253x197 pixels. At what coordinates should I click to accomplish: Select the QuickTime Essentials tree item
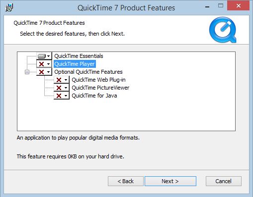pyautogui.click(x=79, y=56)
